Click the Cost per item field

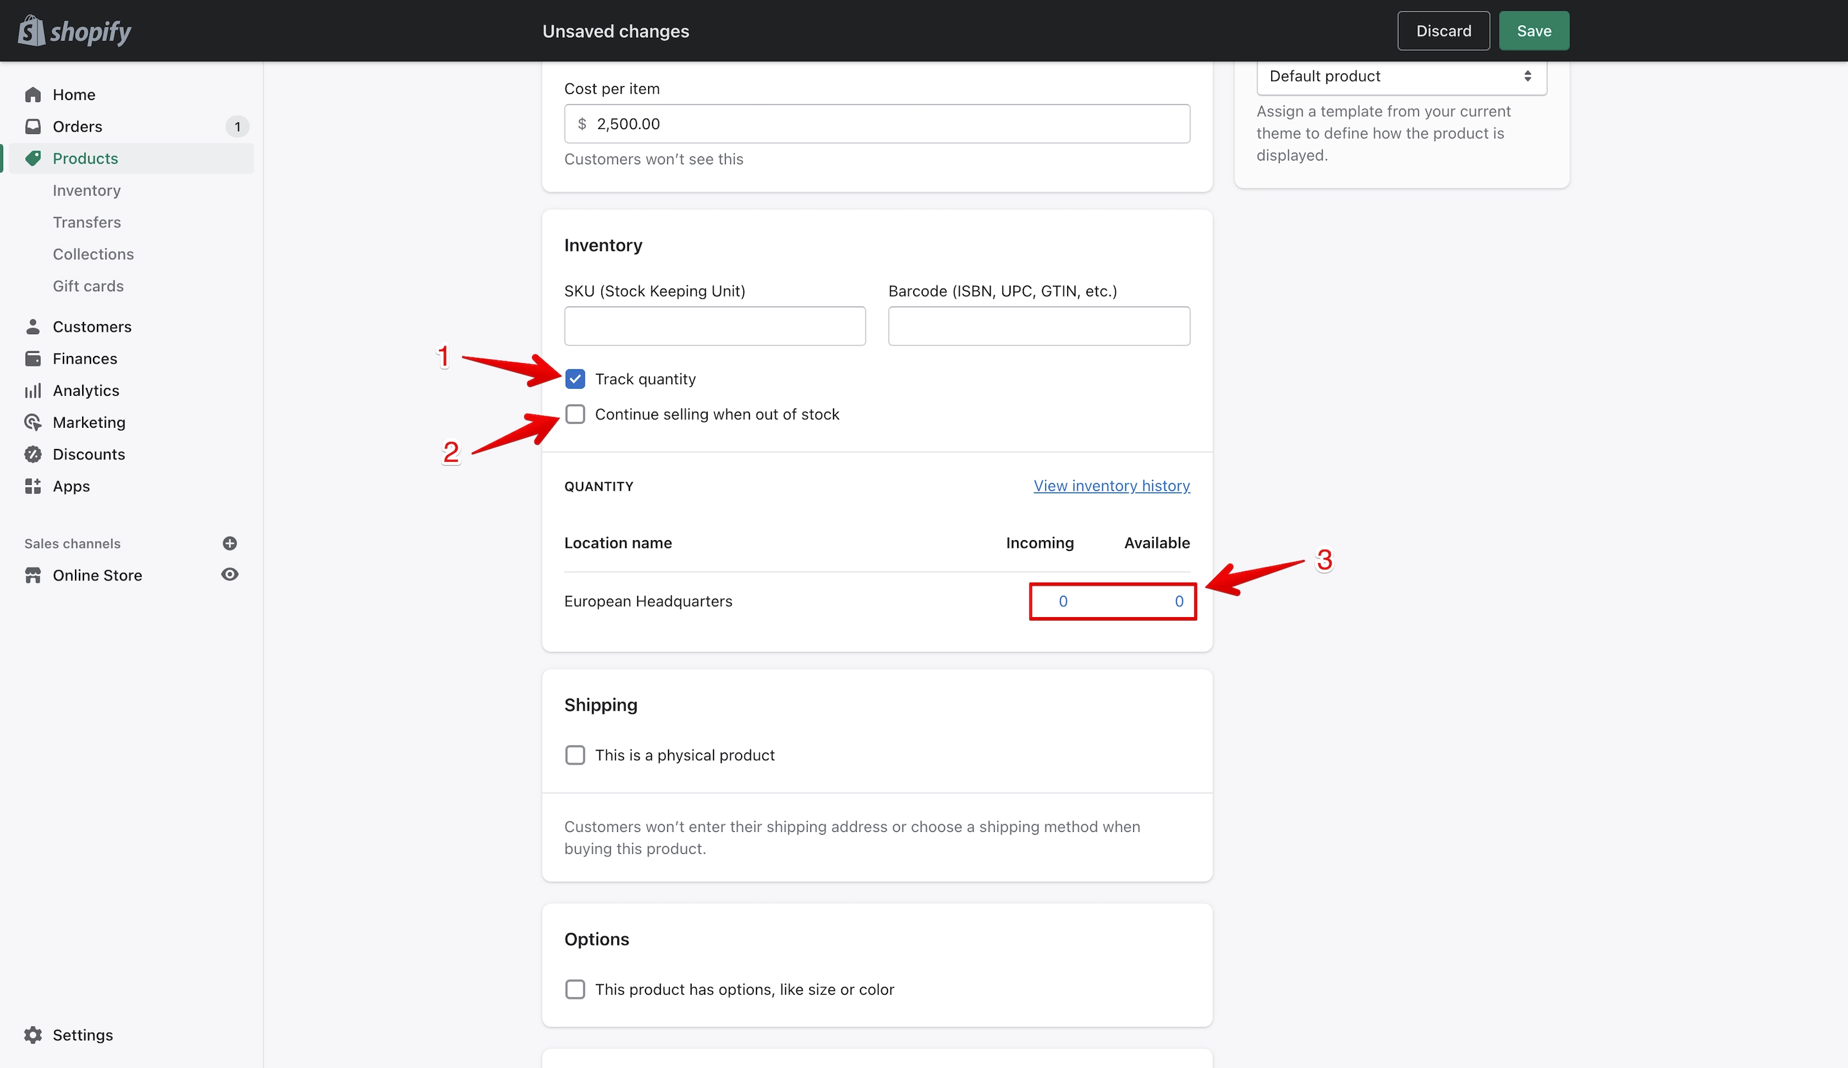[x=877, y=124]
